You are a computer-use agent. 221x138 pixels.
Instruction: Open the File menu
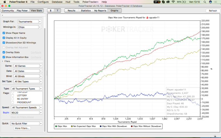click(x=33, y=2)
